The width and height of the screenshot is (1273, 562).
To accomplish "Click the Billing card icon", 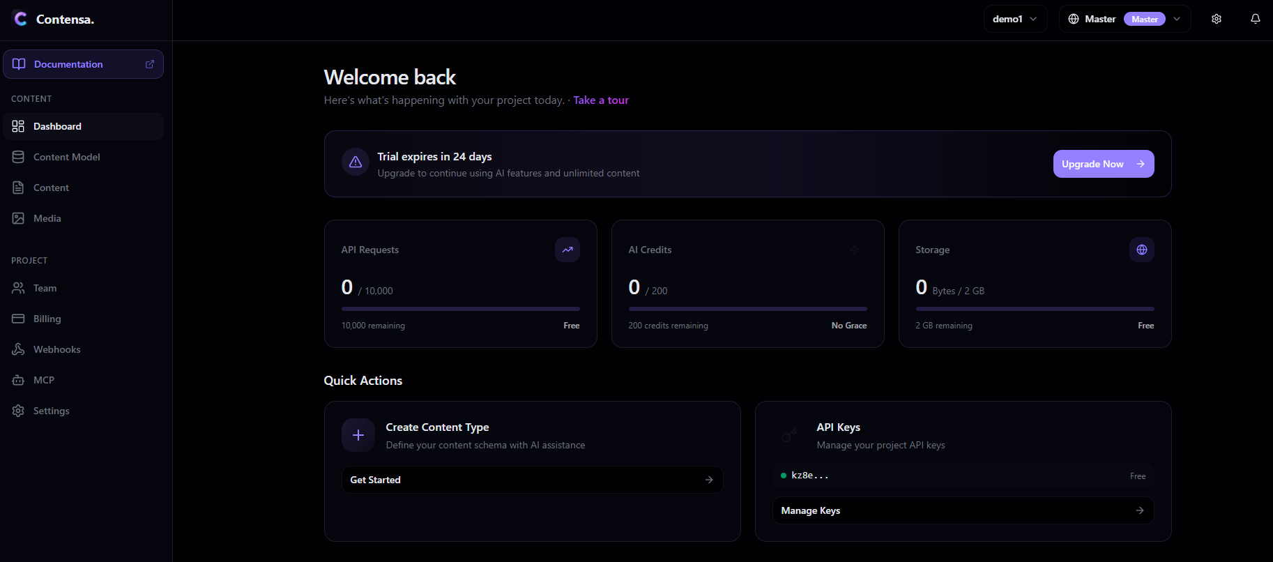I will (18, 319).
